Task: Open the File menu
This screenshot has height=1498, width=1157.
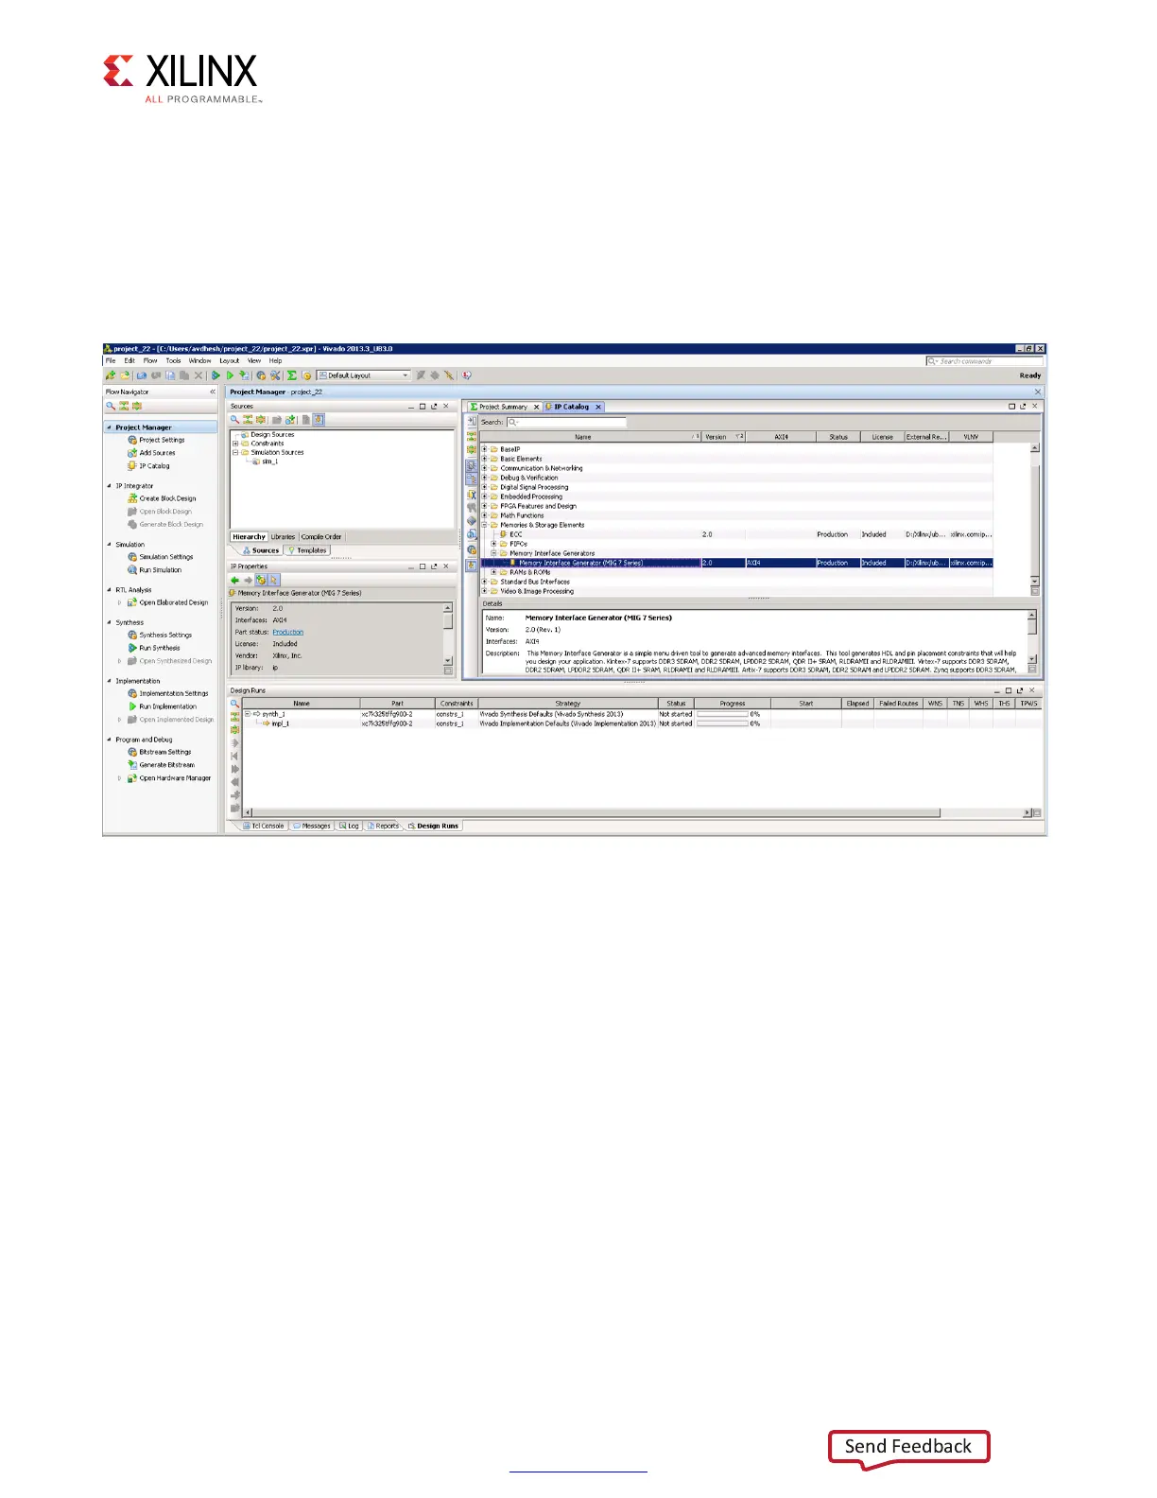Action: (x=111, y=360)
